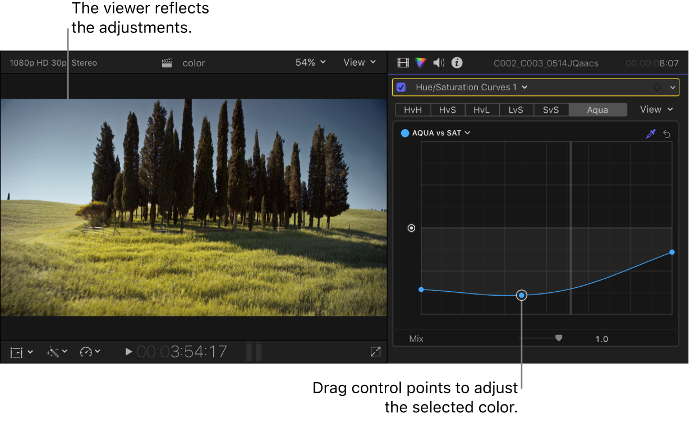Open the viewer zoom 54% dropdown
The image size is (690, 423).
(x=310, y=62)
